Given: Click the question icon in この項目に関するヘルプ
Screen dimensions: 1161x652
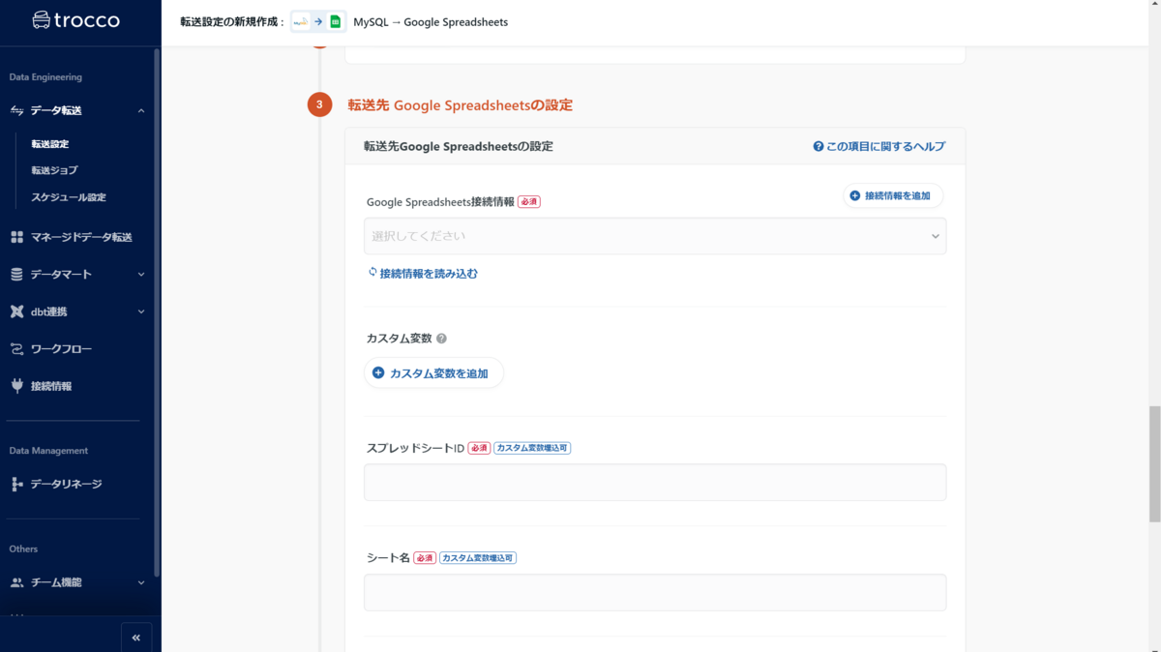Looking at the screenshot, I should point(819,147).
